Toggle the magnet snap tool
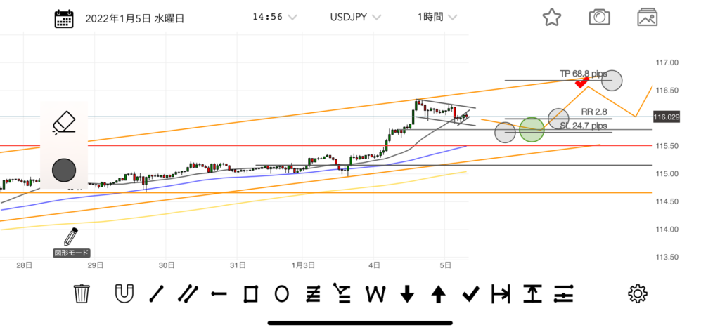The height and width of the screenshot is (332, 720). click(x=124, y=293)
